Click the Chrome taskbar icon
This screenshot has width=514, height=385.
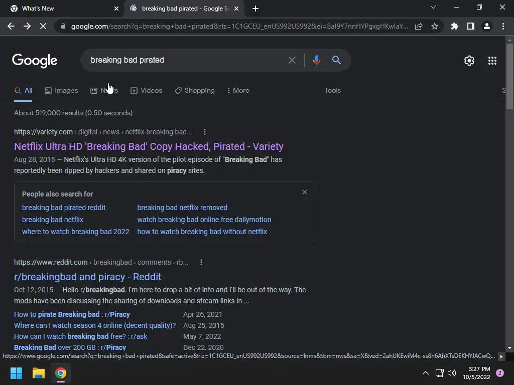(x=61, y=373)
